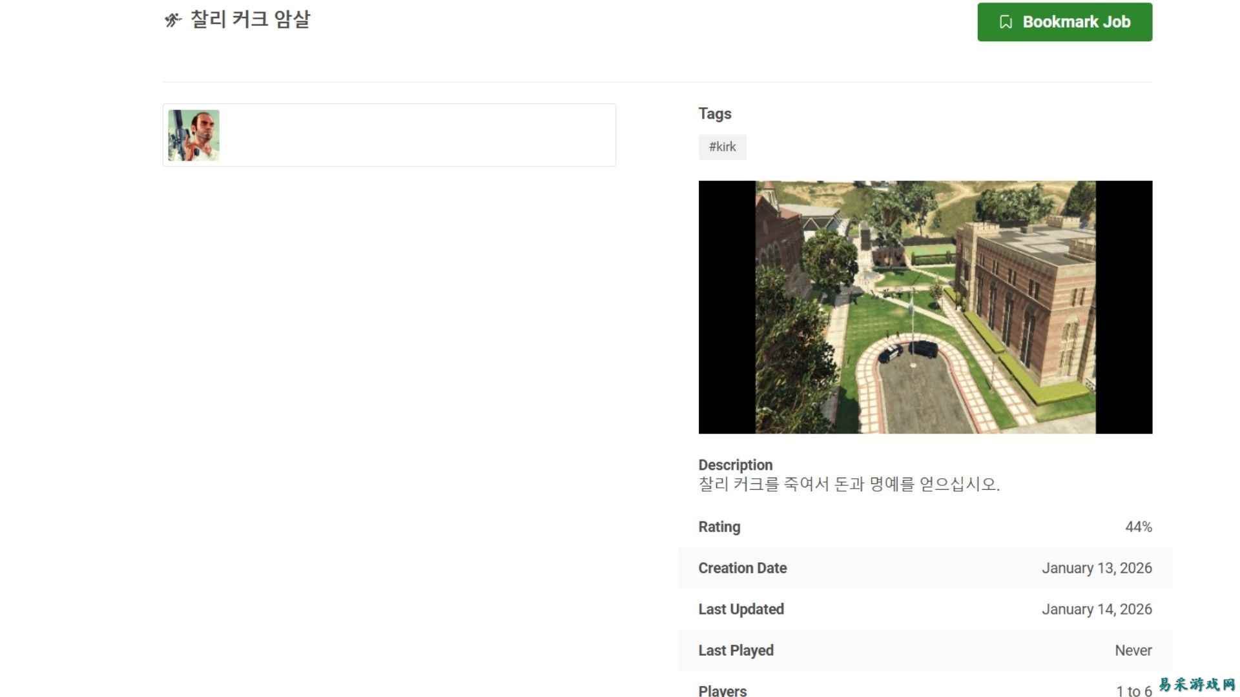Click the job title 찰리 커크 암살
Image resolution: width=1240 pixels, height=697 pixels.
pyautogui.click(x=250, y=20)
